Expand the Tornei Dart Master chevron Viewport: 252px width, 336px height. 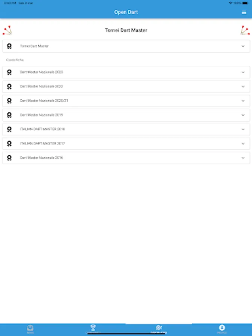point(243,46)
